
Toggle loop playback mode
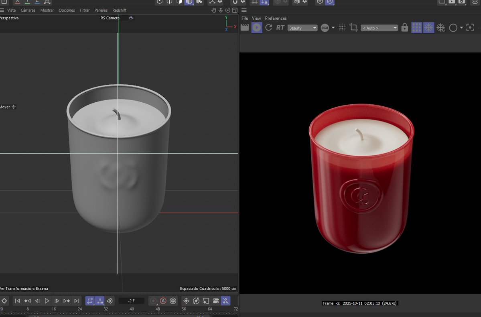pos(90,301)
